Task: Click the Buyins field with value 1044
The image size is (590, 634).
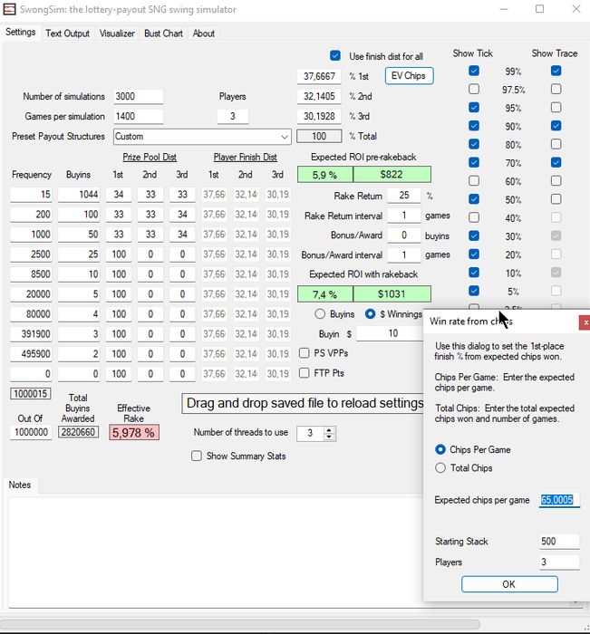Action: 79,195
